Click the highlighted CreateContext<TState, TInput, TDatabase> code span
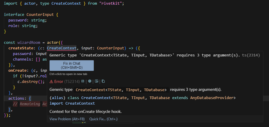269x127 pixels. [121, 90]
